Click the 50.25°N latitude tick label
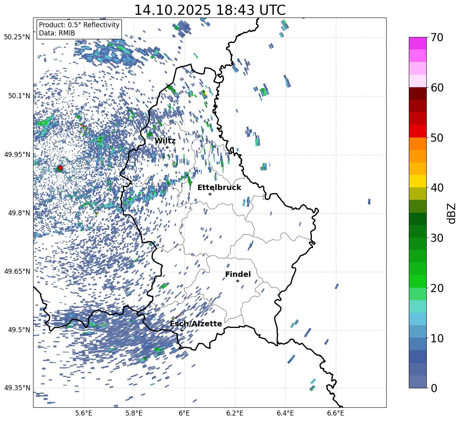Screen dimensions: 461x421 (x=17, y=37)
